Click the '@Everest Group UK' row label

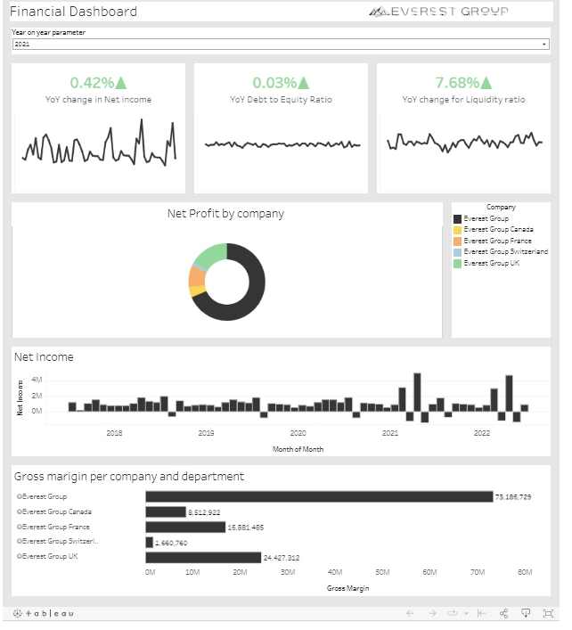pyautogui.click(x=47, y=556)
